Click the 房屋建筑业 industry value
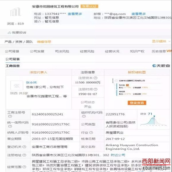 click(115, 133)
